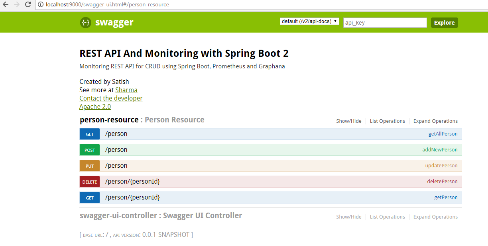Viewport: 488px width, 246px height.
Task: Open the Sharma link
Action: tap(126, 90)
